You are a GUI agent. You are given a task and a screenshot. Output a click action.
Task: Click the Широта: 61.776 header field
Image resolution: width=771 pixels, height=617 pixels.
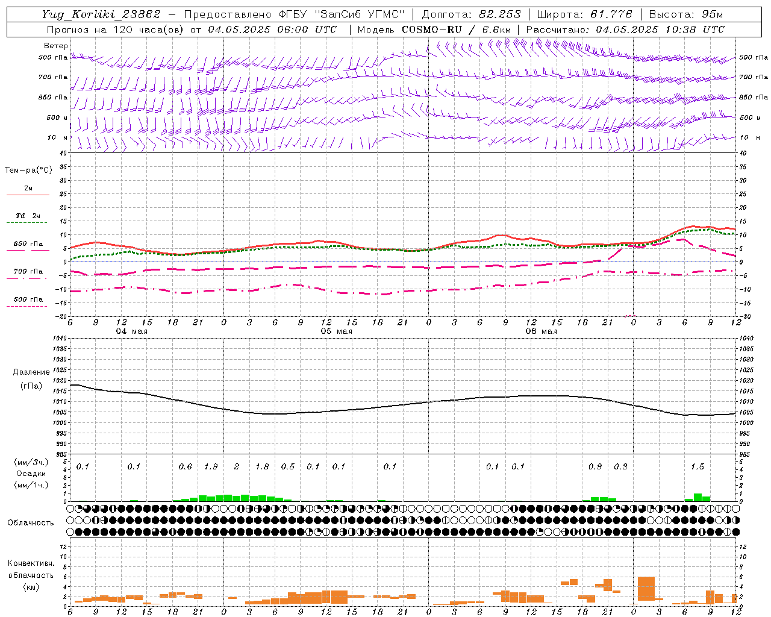coord(584,14)
